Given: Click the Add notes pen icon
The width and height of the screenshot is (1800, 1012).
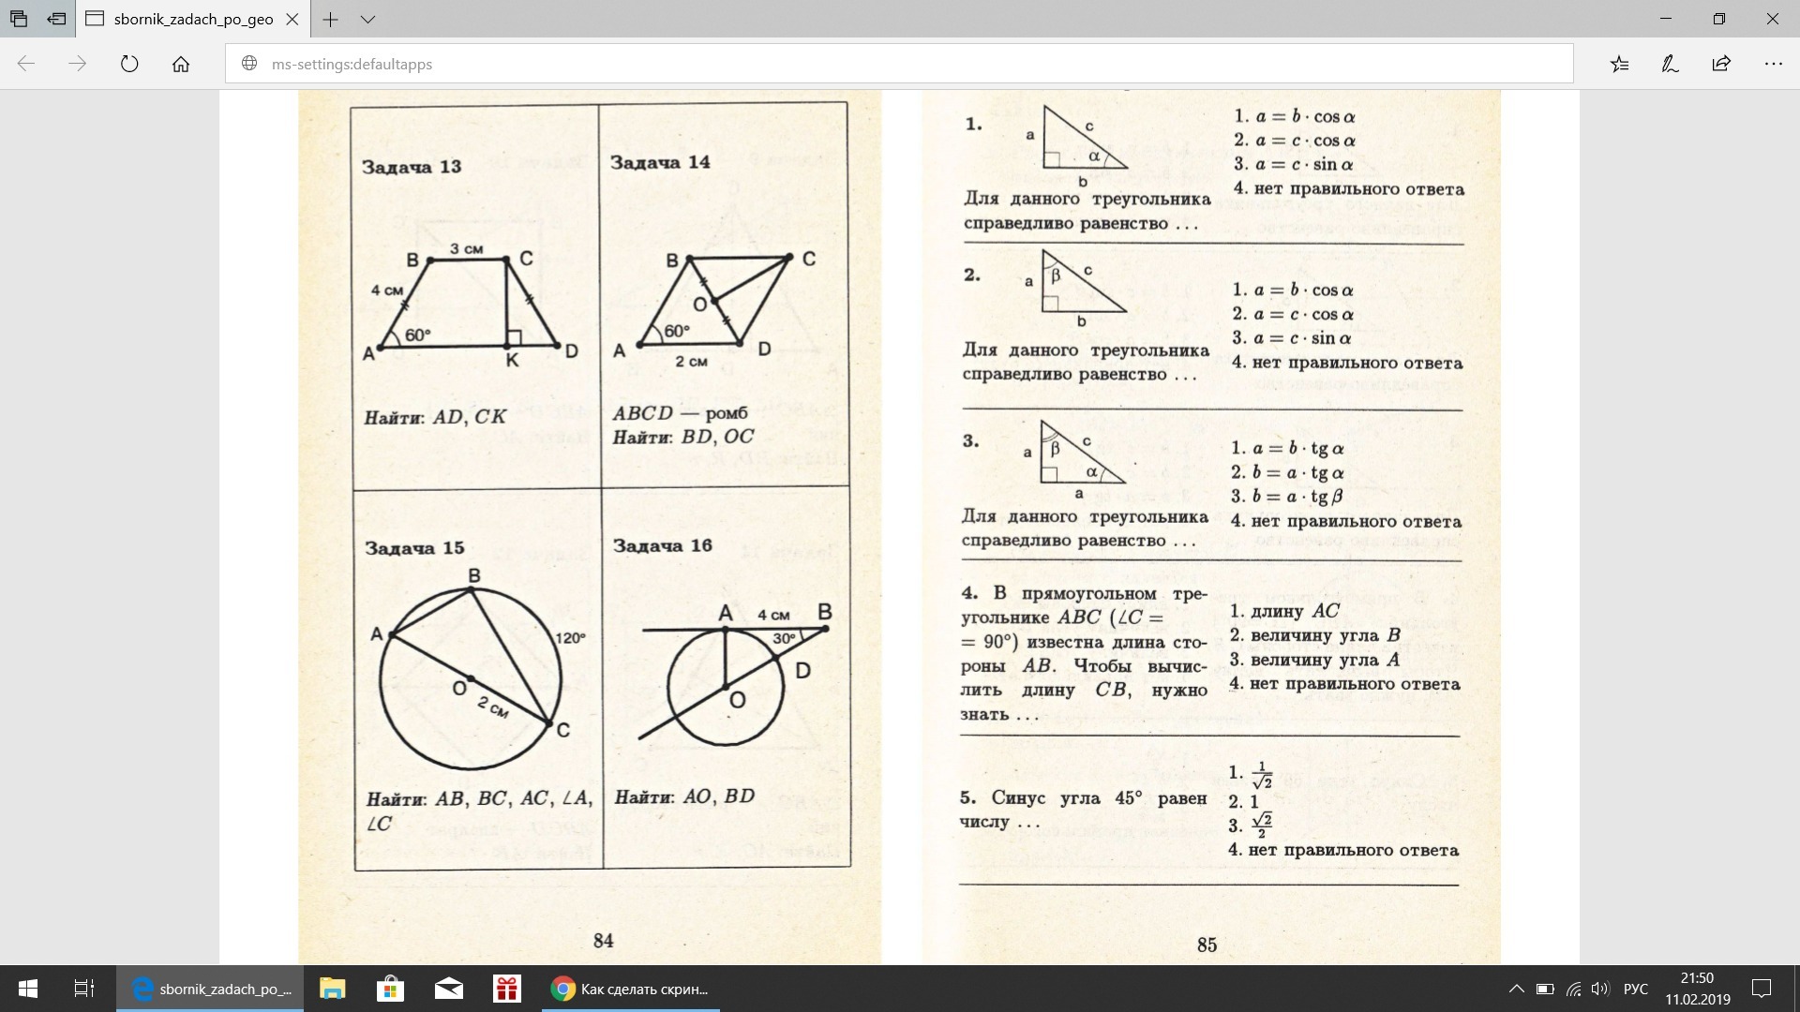Looking at the screenshot, I should [x=1670, y=64].
